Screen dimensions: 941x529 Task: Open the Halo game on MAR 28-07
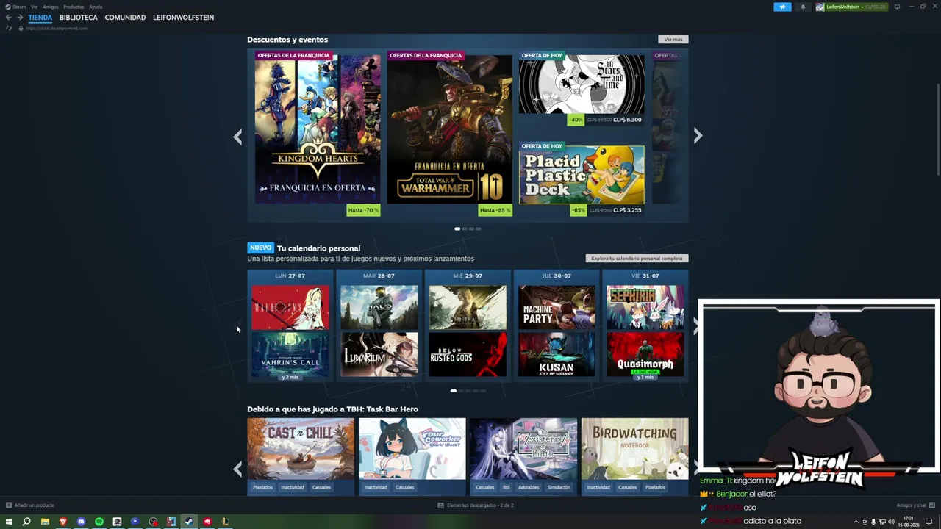[x=379, y=307]
